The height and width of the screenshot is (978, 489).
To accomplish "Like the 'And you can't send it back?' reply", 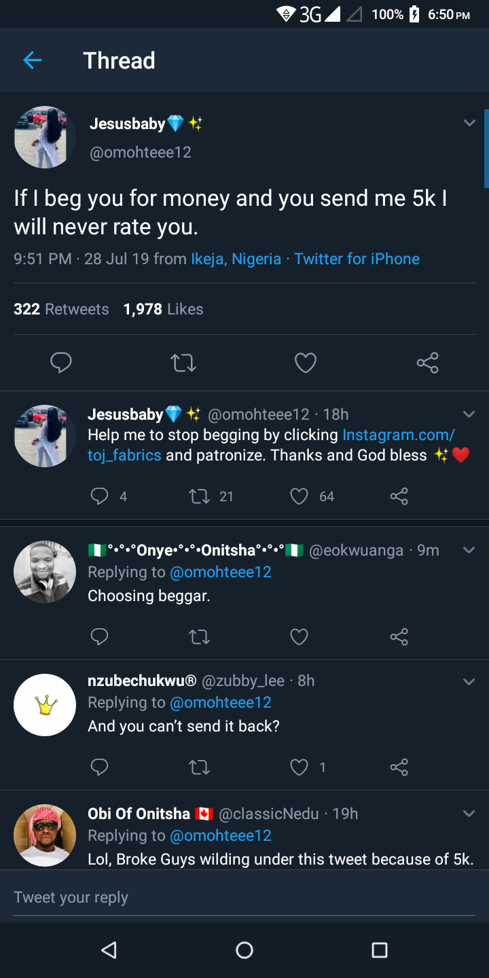I will tap(300, 767).
